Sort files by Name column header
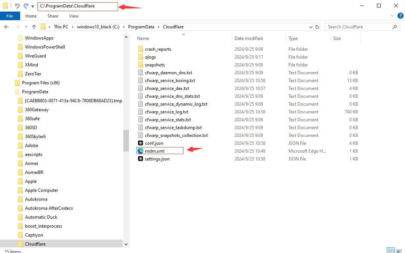The image size is (405, 253). click(143, 38)
